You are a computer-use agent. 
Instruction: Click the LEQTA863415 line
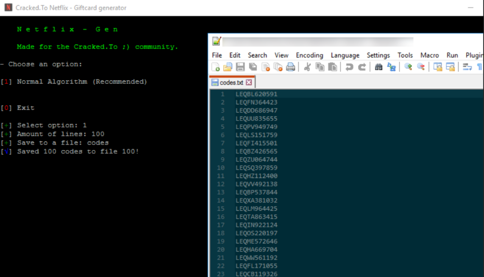pyautogui.click(x=257, y=217)
